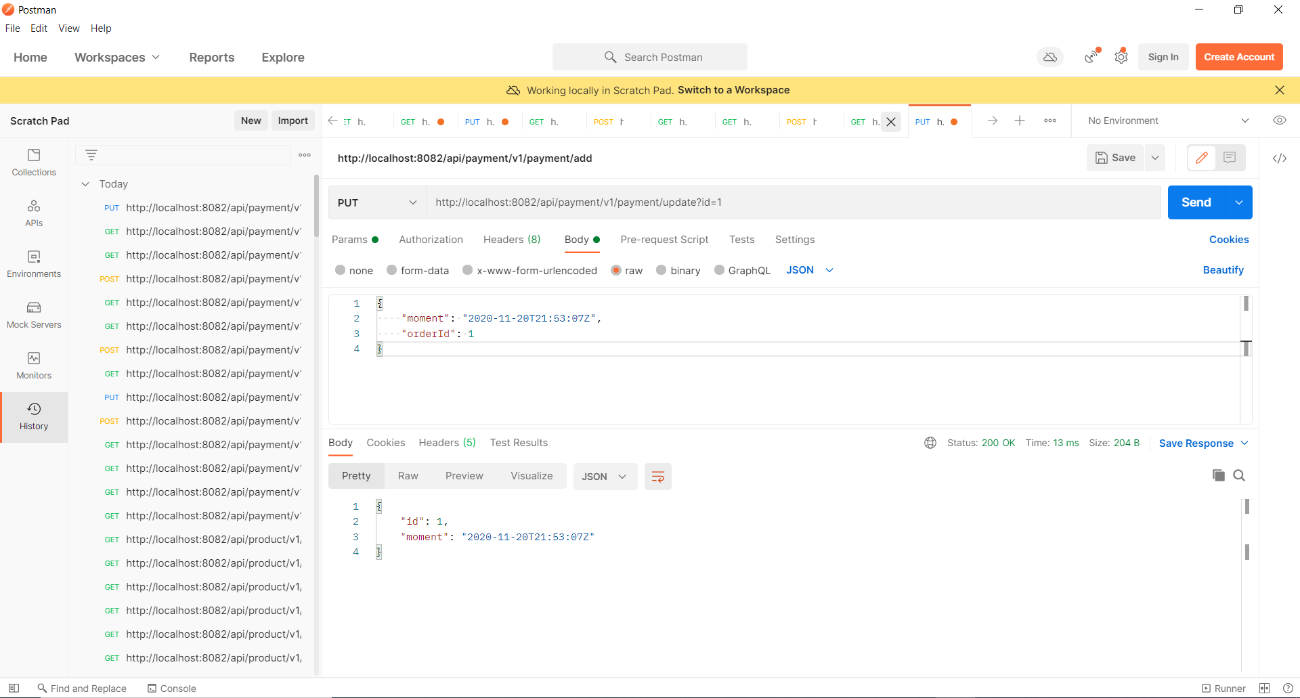Select the raw body type
1300x698 pixels.
[616, 270]
